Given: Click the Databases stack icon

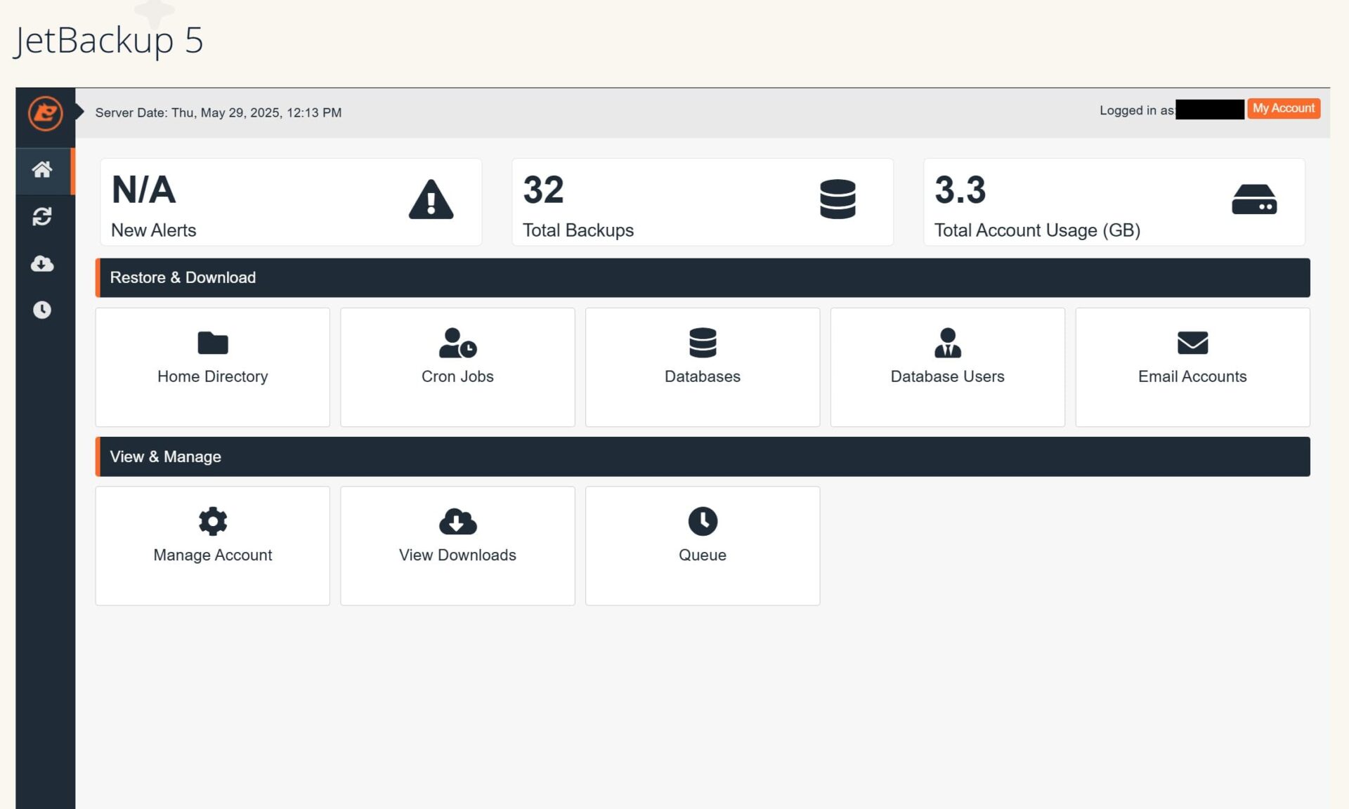Looking at the screenshot, I should [703, 343].
